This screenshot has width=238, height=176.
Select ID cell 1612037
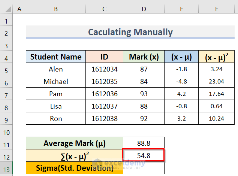coord(105,106)
